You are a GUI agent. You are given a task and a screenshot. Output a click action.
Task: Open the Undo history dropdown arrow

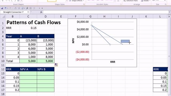[8, 8]
